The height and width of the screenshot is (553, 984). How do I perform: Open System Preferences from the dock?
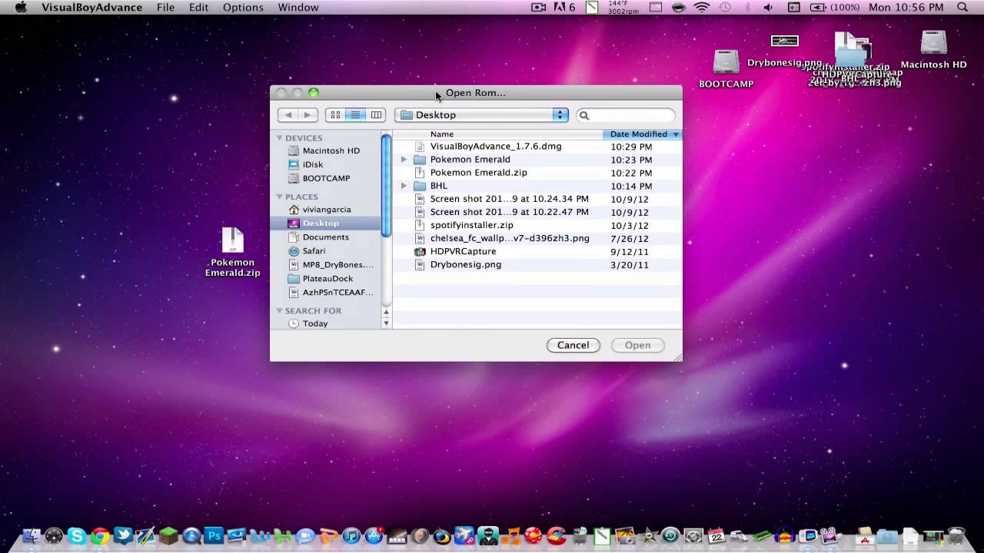[693, 536]
